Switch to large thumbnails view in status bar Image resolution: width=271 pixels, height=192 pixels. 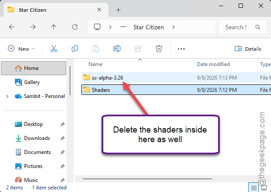tap(264, 188)
